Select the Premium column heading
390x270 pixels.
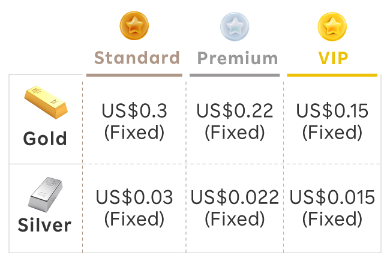[238, 58]
